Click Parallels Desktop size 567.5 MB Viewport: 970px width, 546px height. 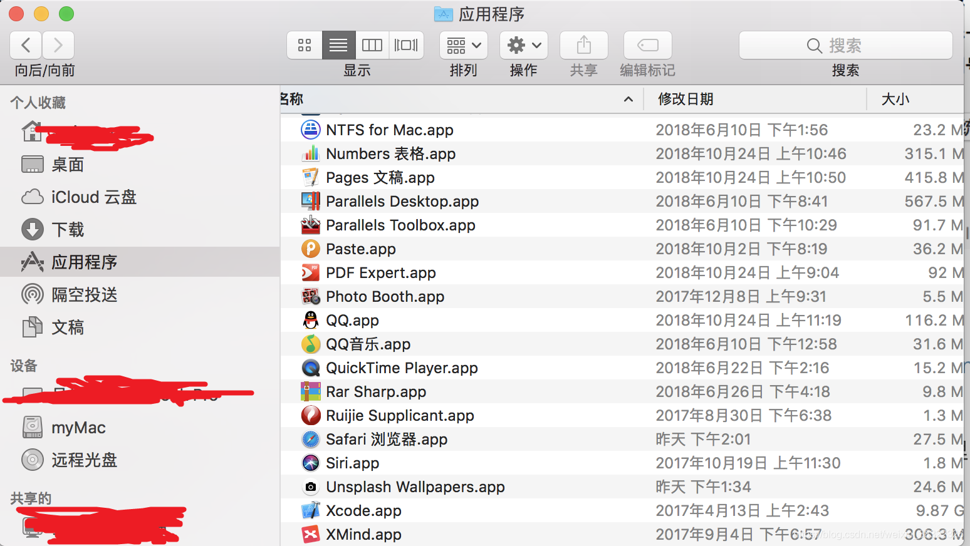click(x=934, y=201)
